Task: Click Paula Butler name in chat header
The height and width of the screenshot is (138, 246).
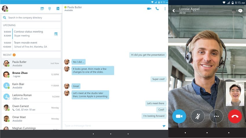Action: tap(74, 7)
